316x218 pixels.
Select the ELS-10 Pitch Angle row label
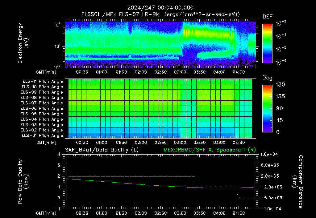42,87
